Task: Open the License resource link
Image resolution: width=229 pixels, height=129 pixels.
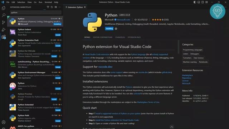Action: click(185, 81)
